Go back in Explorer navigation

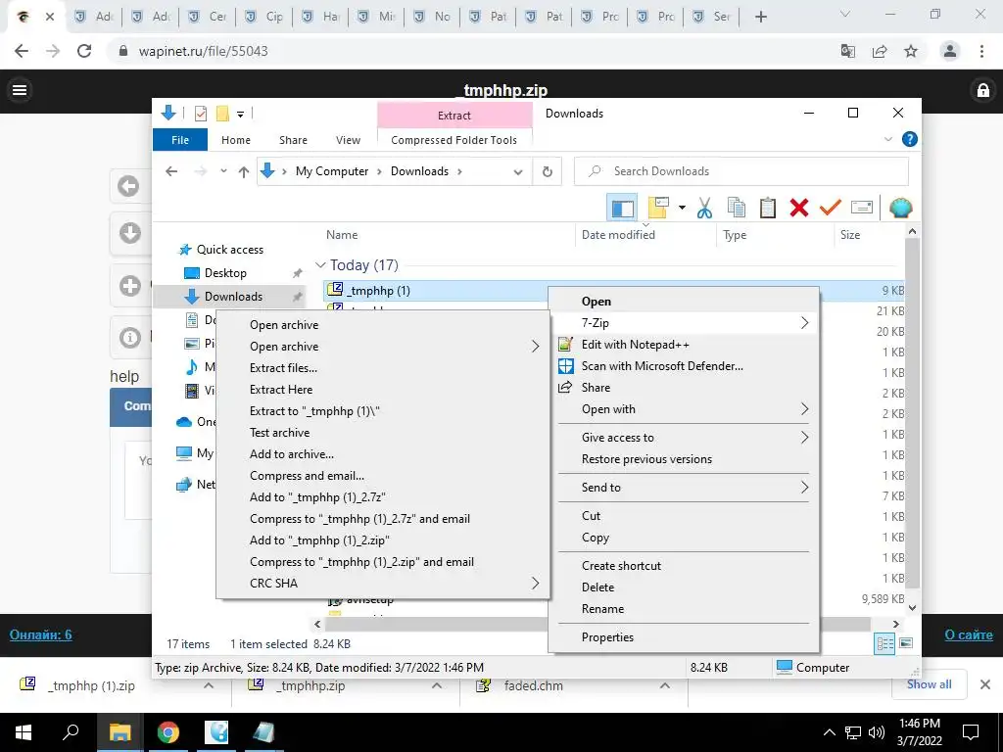pyautogui.click(x=171, y=171)
